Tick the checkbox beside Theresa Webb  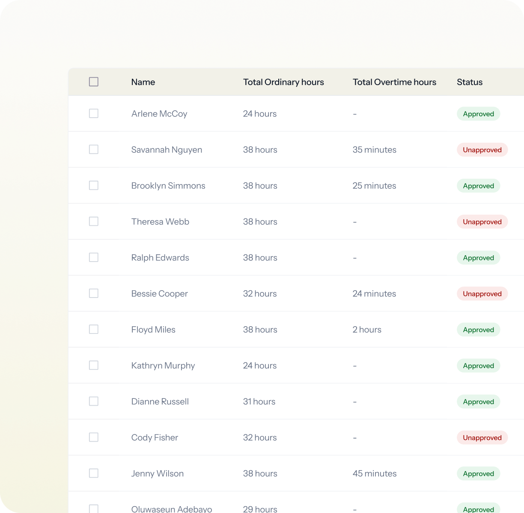pyautogui.click(x=94, y=221)
